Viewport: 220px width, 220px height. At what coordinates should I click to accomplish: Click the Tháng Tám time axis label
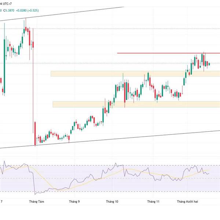tap(37, 202)
